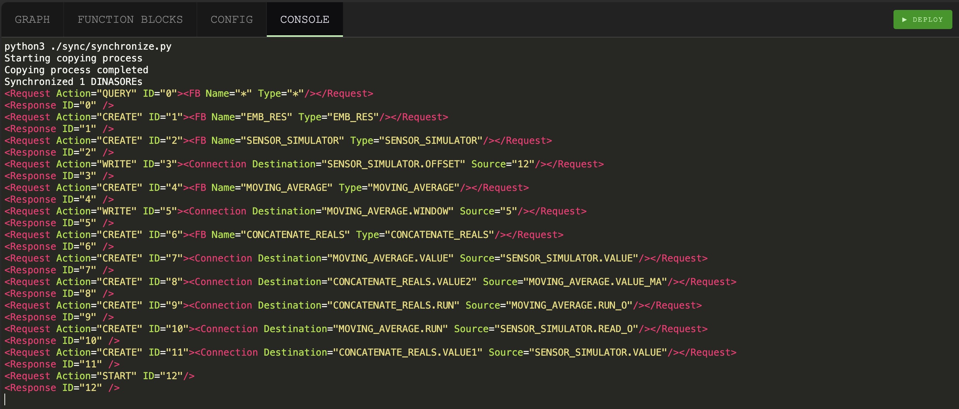Screen dimensions: 959x409
Task: Click the QUERY request line with ID 0
Action: coord(189,93)
